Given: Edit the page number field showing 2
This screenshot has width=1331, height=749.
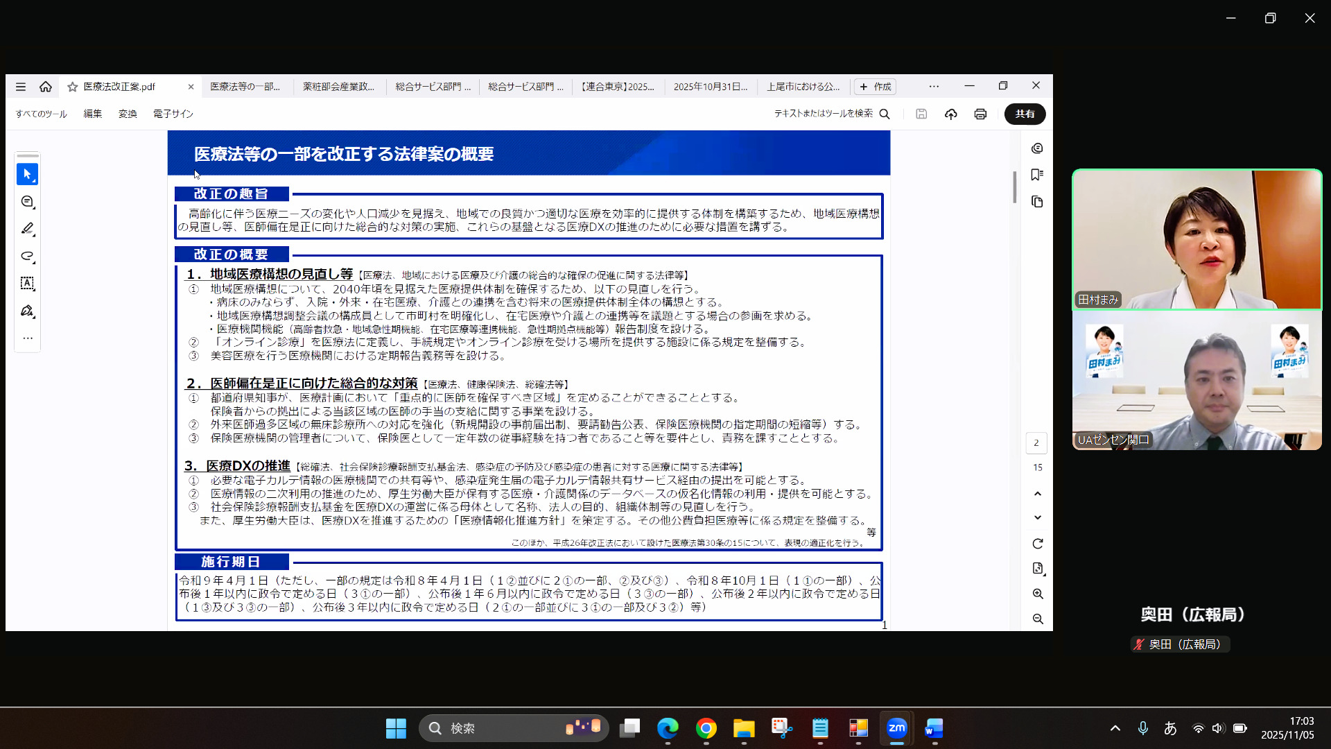Looking at the screenshot, I should 1036,442.
